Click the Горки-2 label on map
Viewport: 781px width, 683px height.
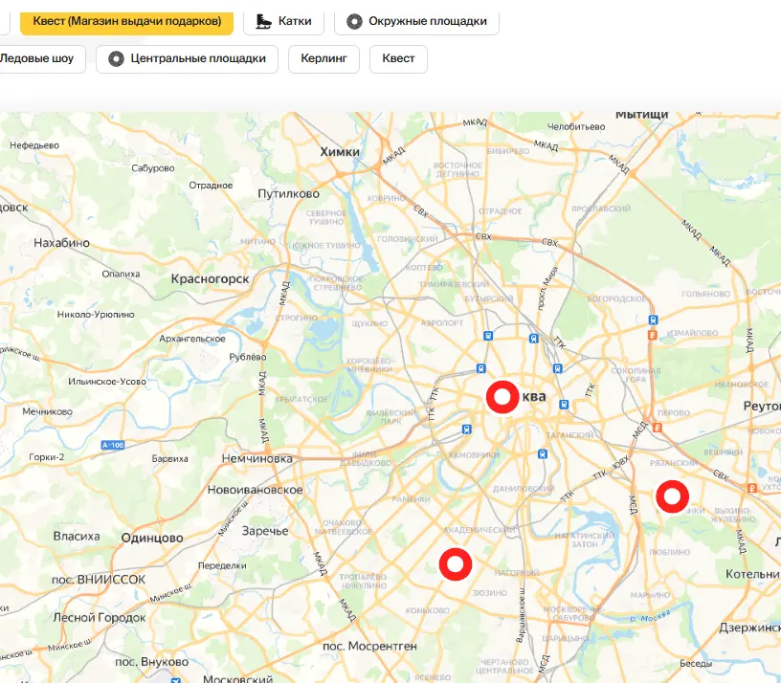(x=46, y=457)
